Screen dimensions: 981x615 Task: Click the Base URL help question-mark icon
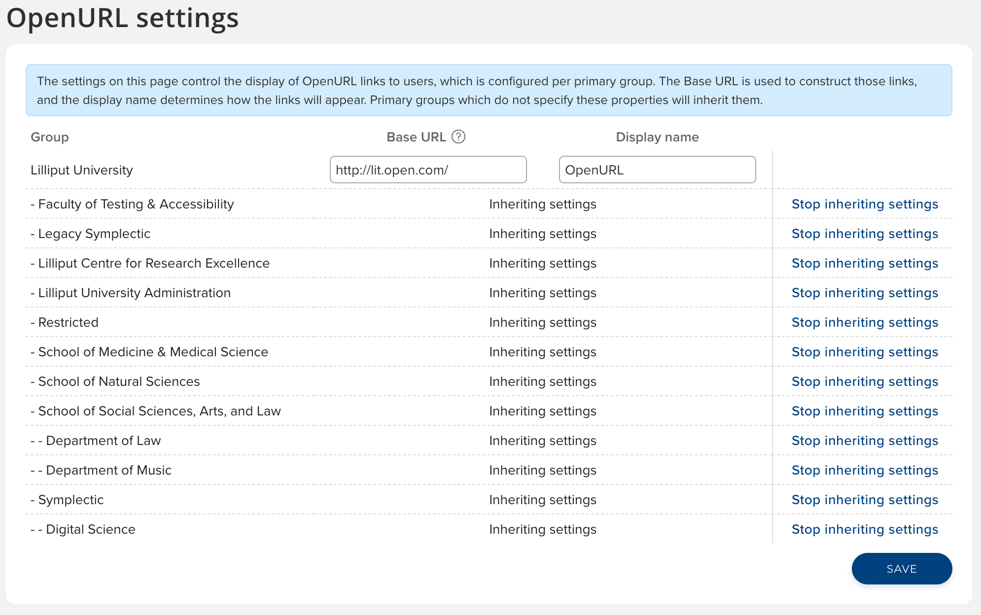(x=458, y=137)
